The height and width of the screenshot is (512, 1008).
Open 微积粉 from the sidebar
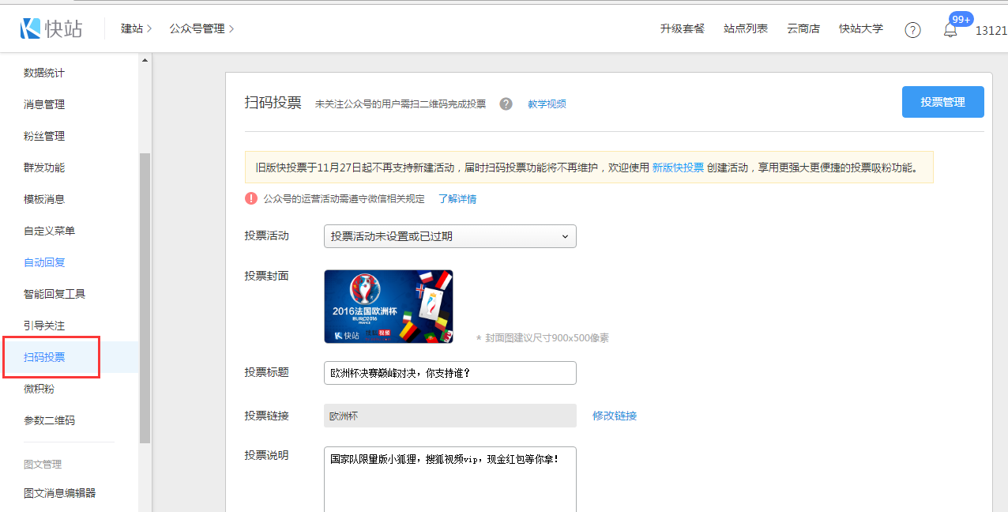[39, 389]
